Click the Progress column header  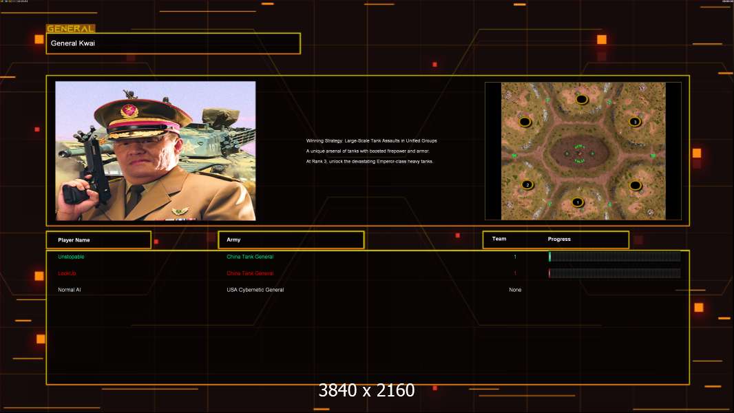pos(559,240)
